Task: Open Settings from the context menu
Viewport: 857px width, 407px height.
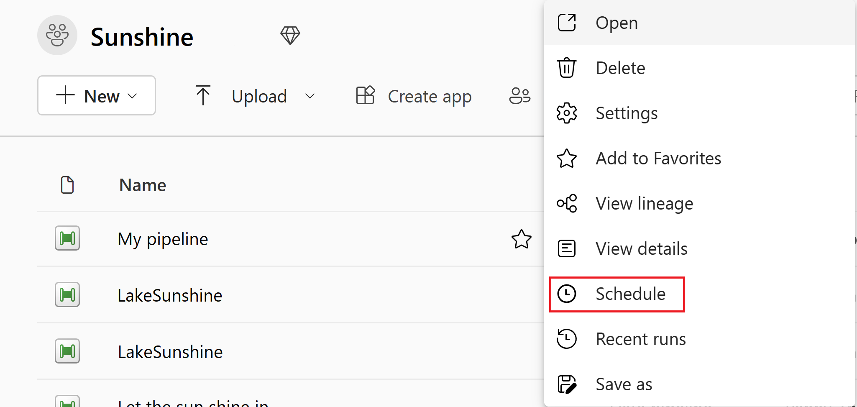Action: tap(627, 113)
